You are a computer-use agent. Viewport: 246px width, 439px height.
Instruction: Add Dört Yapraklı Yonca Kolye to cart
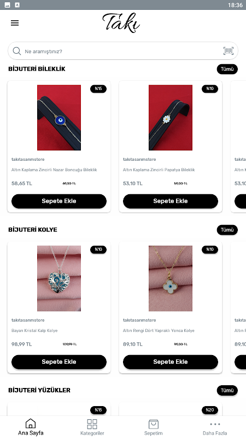click(171, 362)
